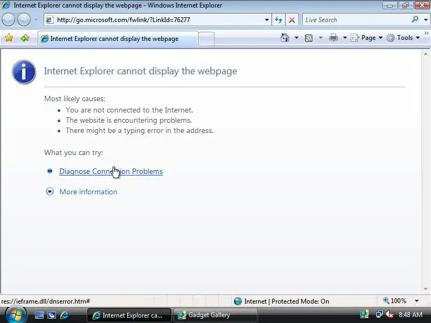Click scrollbar down arrow
The image size is (431, 323).
tap(426, 289)
